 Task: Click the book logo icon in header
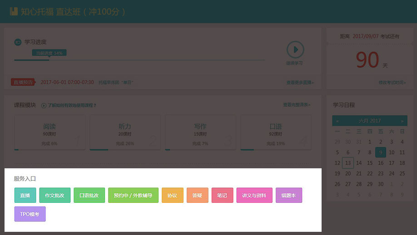tap(14, 11)
